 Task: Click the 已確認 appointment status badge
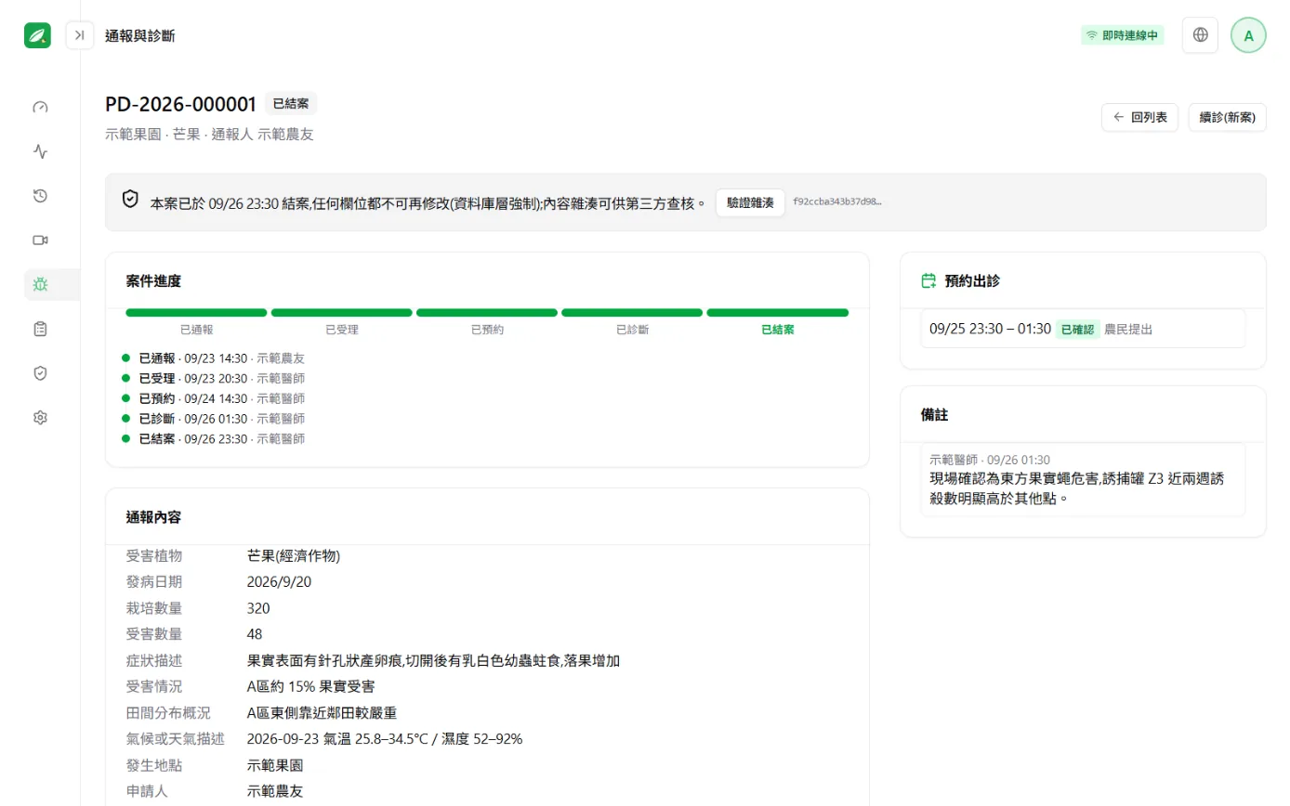pos(1078,330)
